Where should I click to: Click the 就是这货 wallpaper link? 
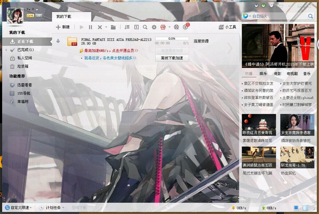coord(110,58)
